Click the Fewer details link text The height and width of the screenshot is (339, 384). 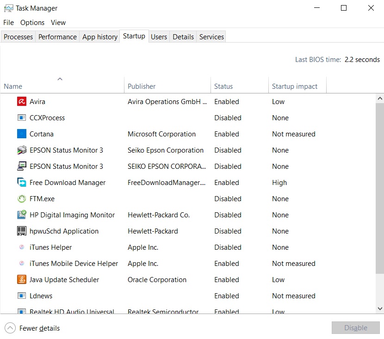click(x=39, y=328)
